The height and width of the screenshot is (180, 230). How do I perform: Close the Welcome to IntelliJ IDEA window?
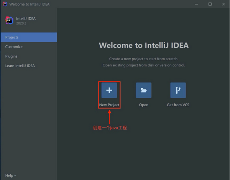224,4
